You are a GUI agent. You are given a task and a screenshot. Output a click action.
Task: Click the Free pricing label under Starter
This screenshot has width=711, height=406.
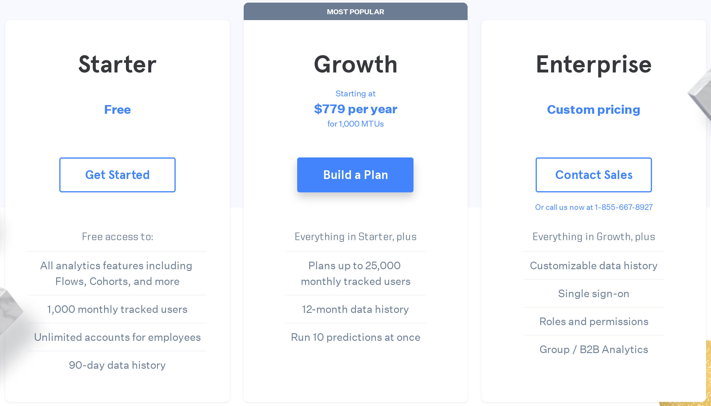coord(117,110)
